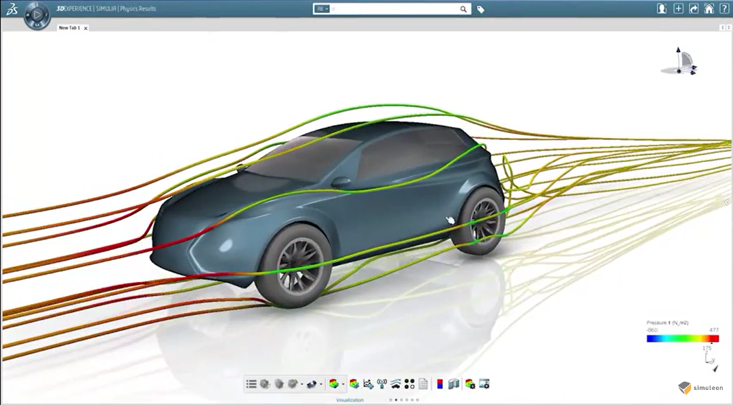Select the contour plot tool
Viewport: 733px width, 405px height.
(336, 384)
